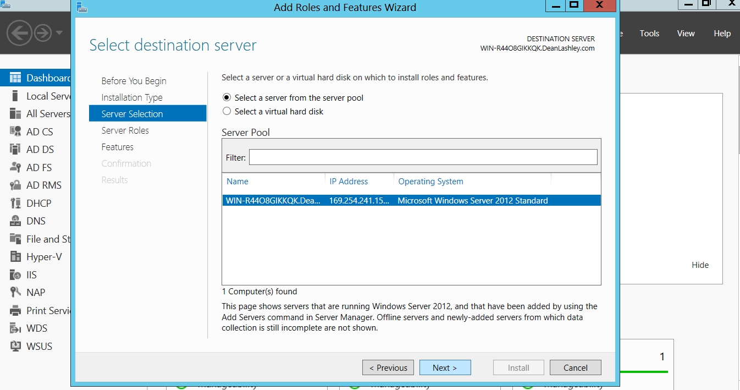The image size is (740, 390).
Task: Click in the Filter text field
Action: point(423,157)
